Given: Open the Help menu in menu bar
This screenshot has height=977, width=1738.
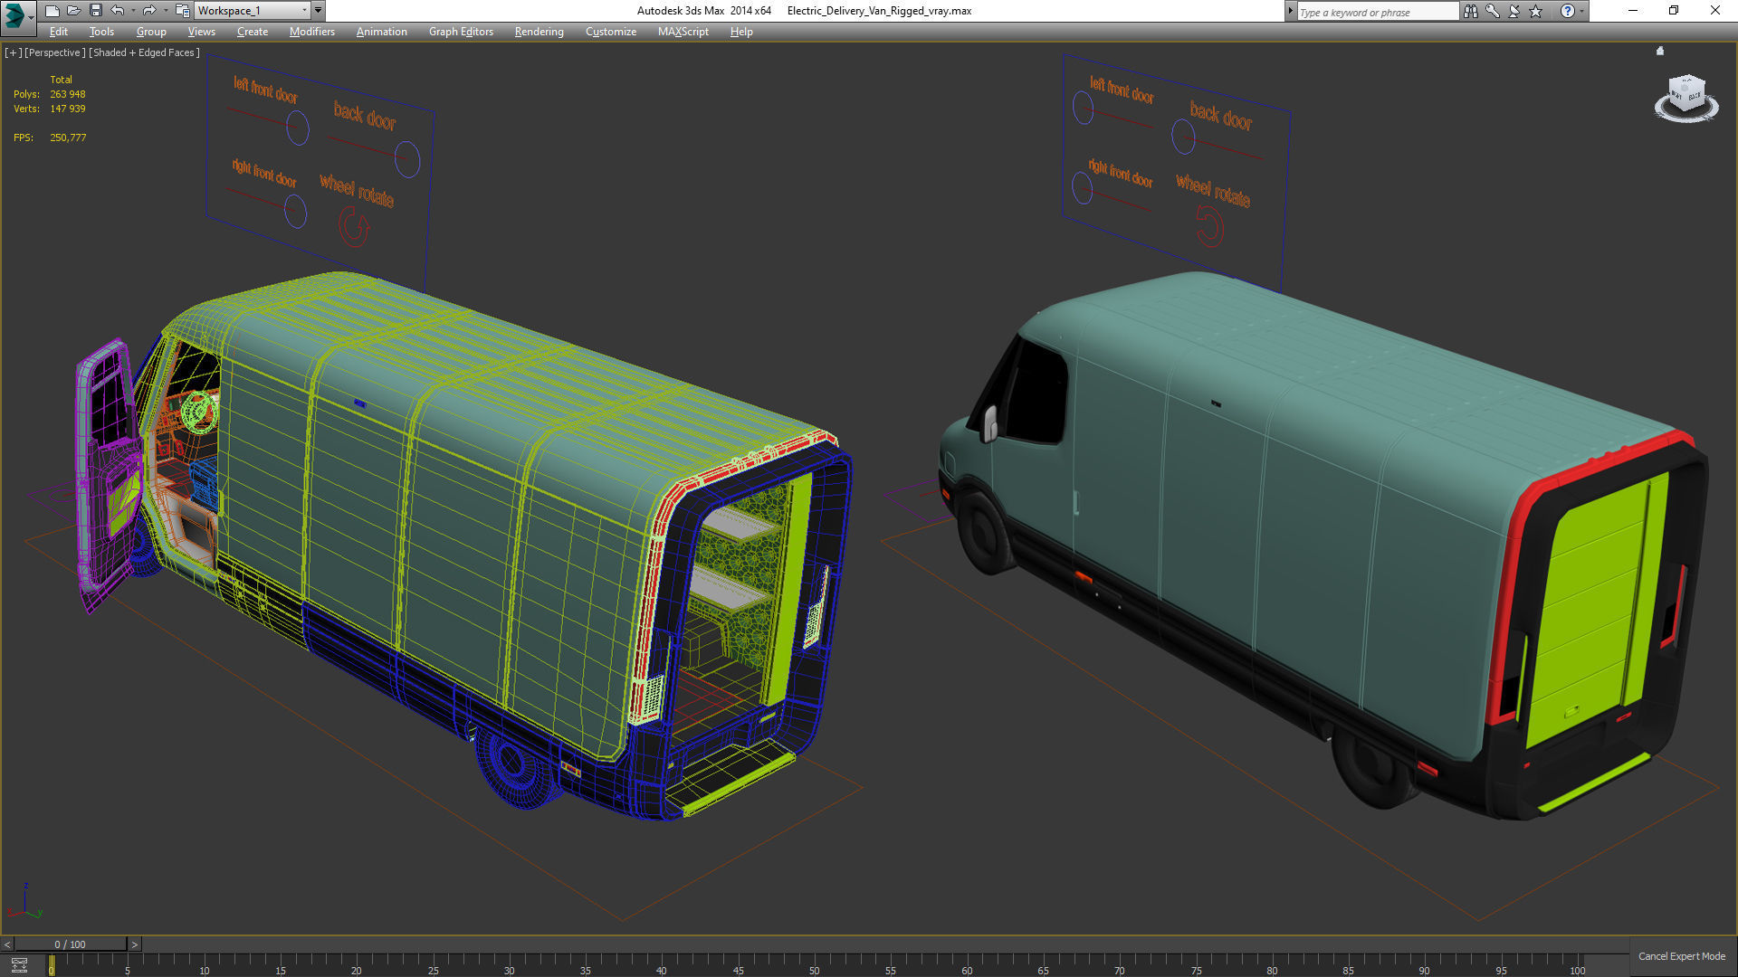Looking at the screenshot, I should [x=741, y=32].
